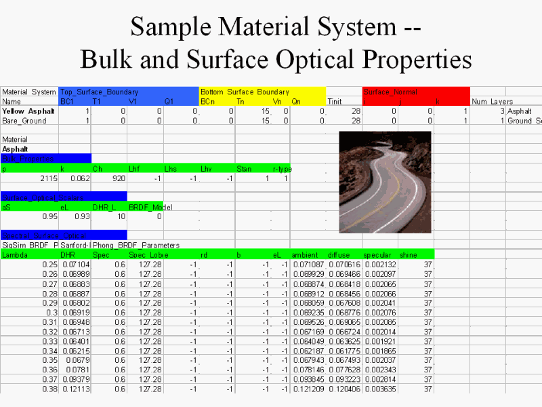Click the Num Layers column header

[x=493, y=101]
